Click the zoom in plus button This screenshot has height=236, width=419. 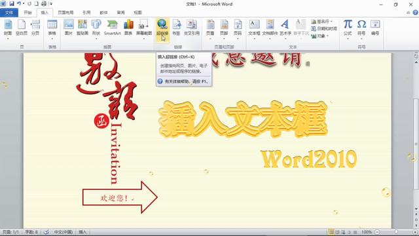[415, 232]
